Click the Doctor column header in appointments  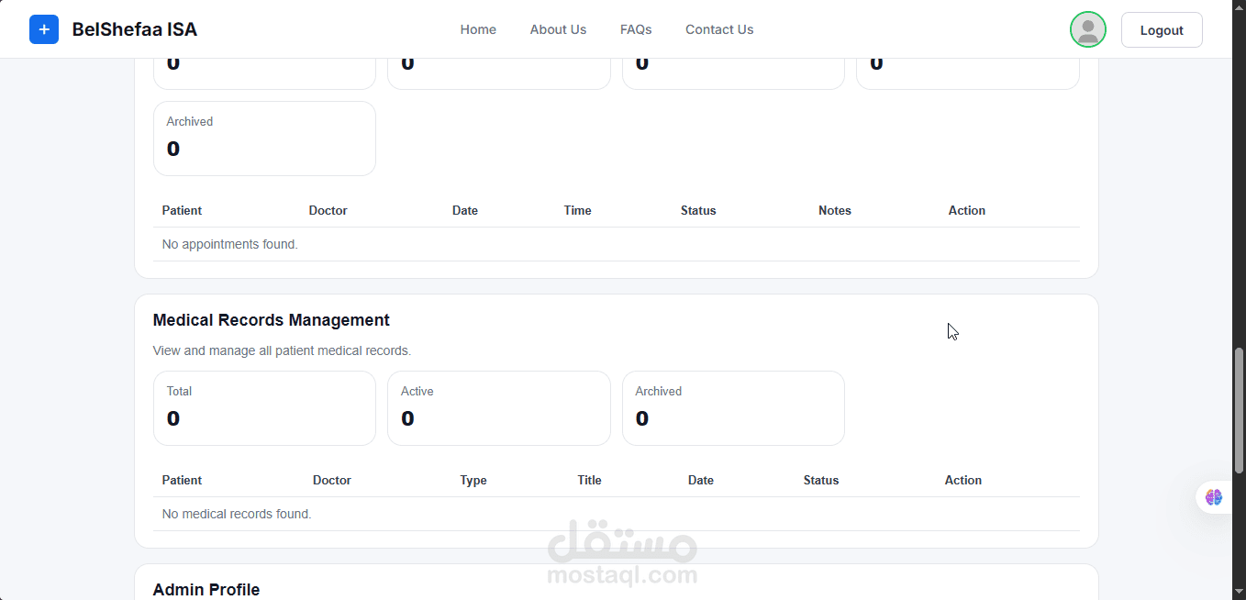click(328, 210)
